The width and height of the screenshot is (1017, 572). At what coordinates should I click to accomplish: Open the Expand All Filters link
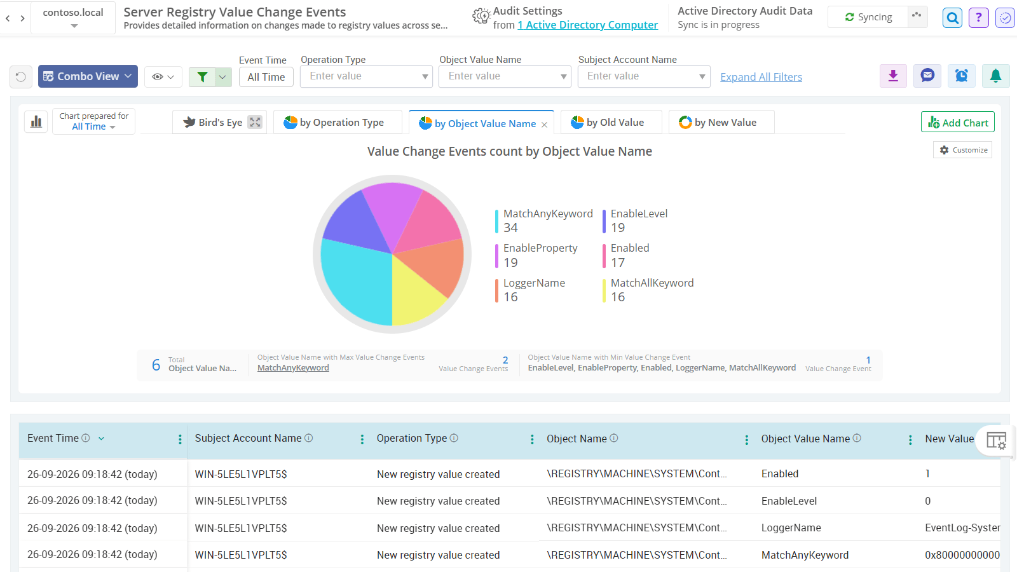point(761,77)
